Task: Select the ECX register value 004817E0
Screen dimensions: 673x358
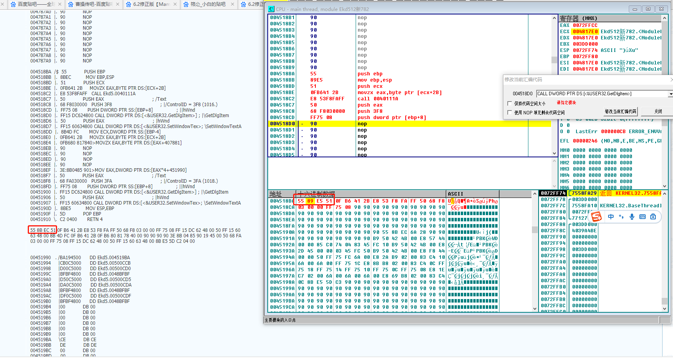Action: click(585, 32)
